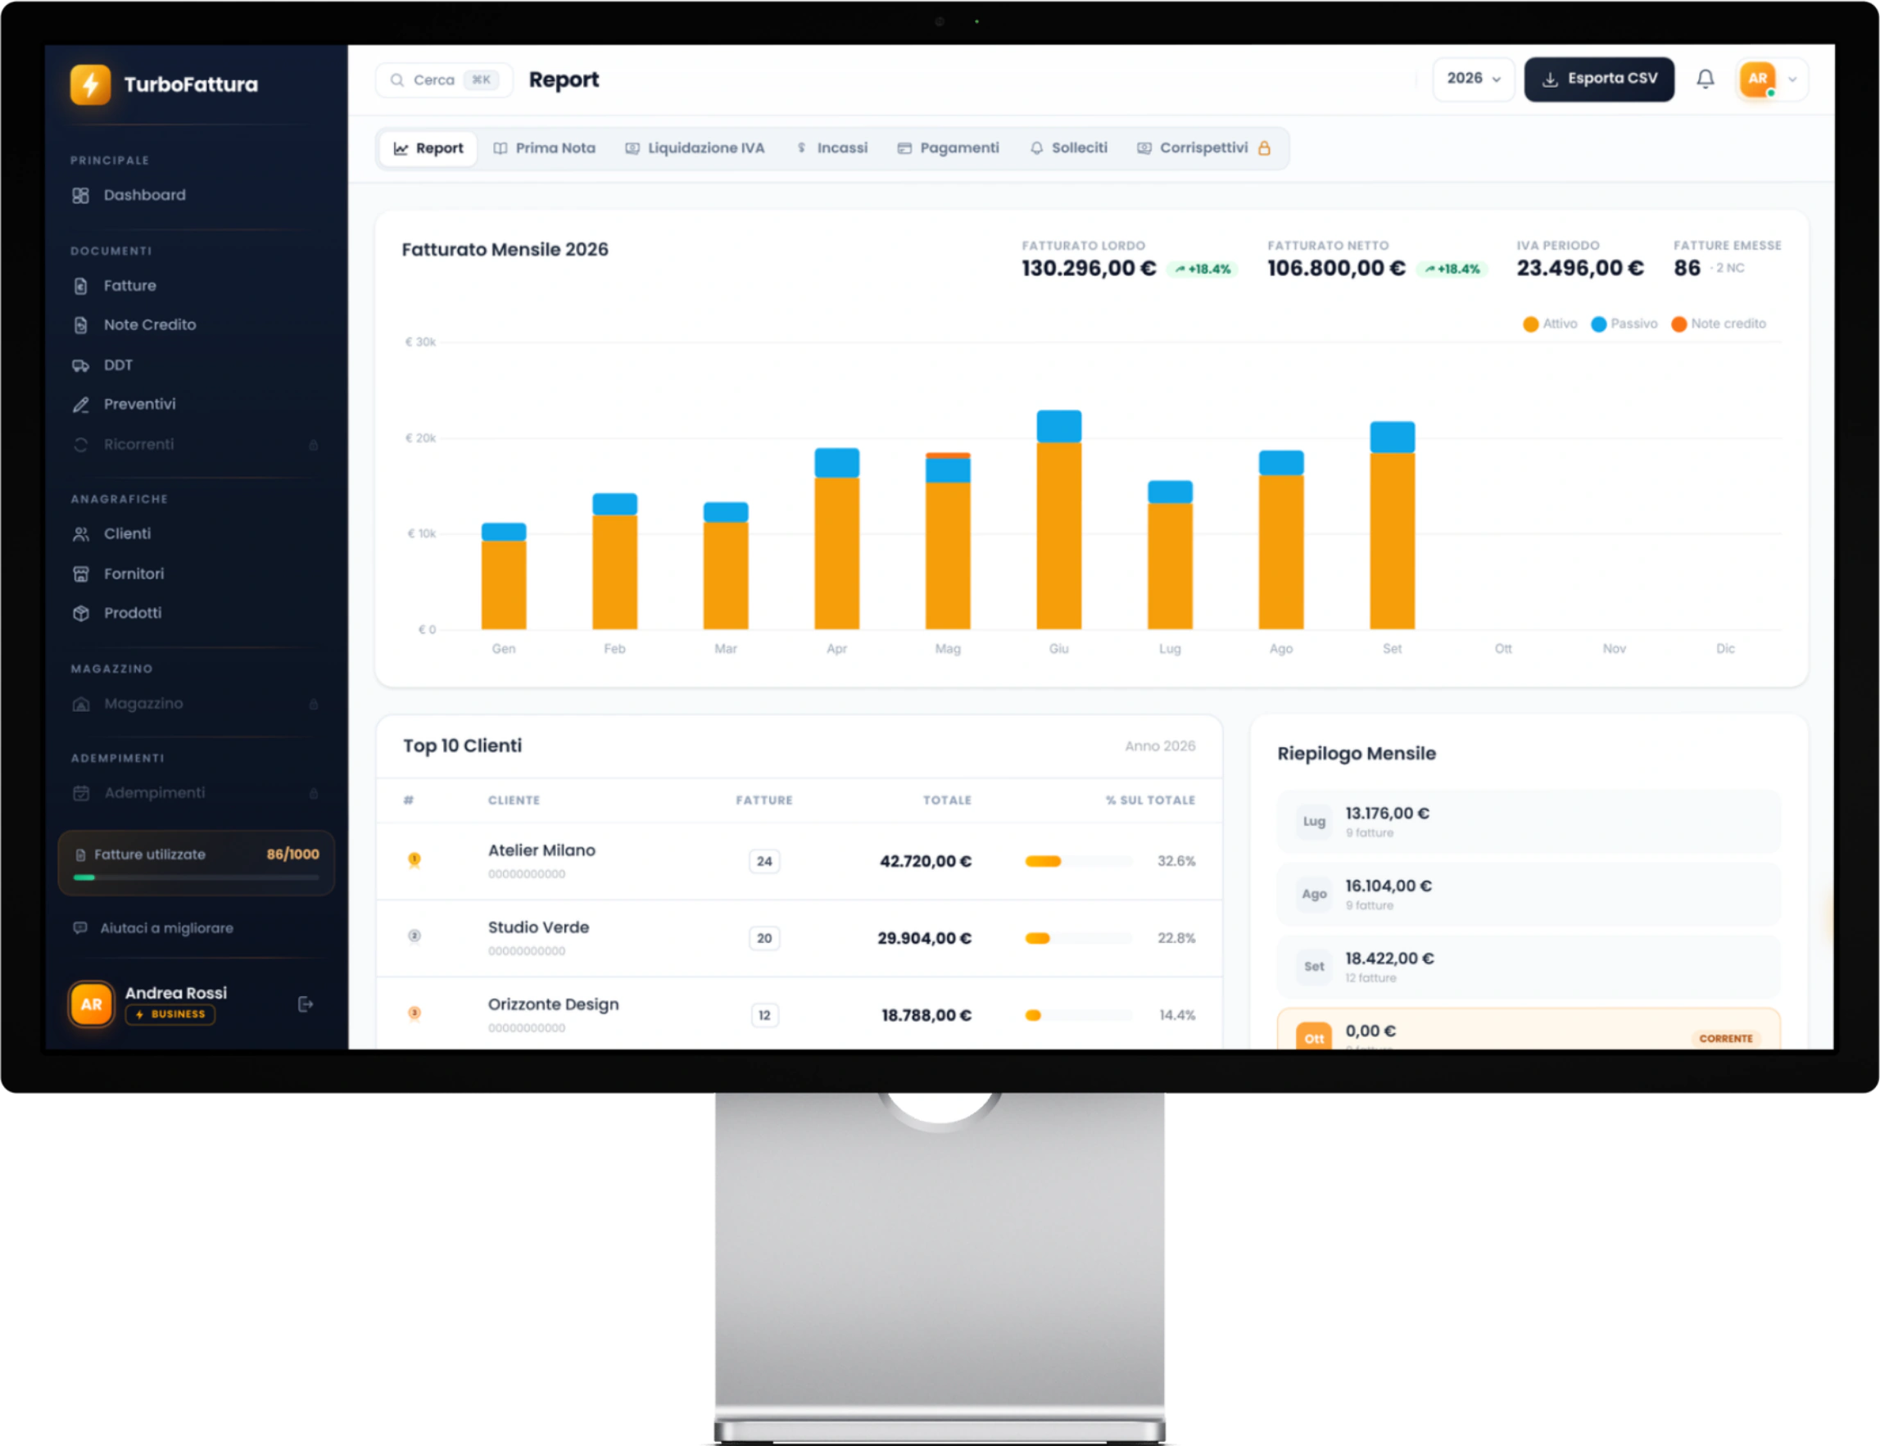Toggle the Passivo legend series
Screen dimensions: 1880x1446
click(1624, 324)
